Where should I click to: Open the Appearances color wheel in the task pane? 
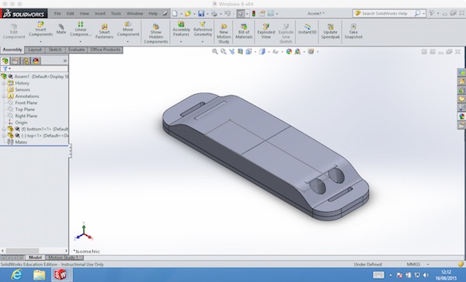coord(461,117)
